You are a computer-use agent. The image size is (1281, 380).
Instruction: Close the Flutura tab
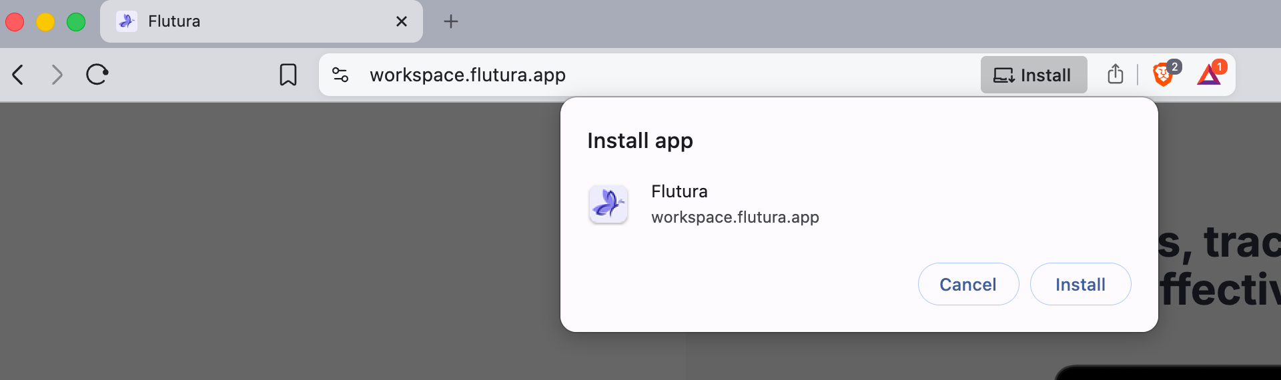click(x=402, y=21)
